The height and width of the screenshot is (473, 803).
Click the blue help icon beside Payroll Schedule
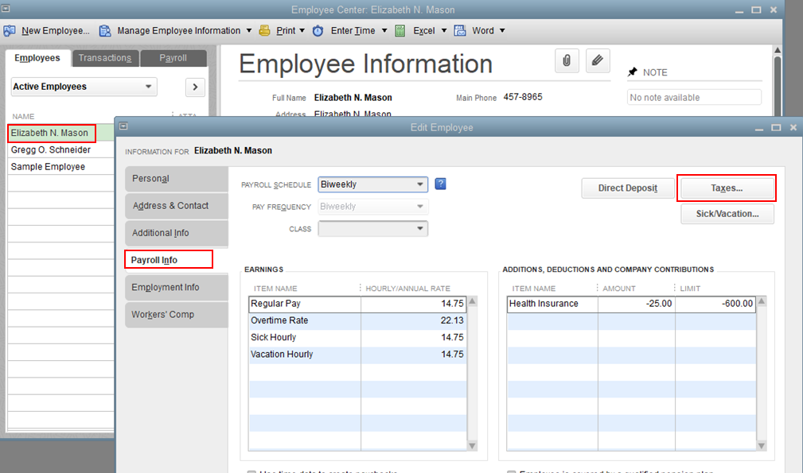(440, 184)
